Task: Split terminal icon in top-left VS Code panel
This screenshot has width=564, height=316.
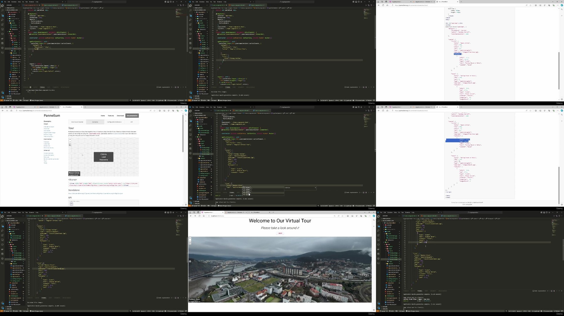Action: point(175,87)
